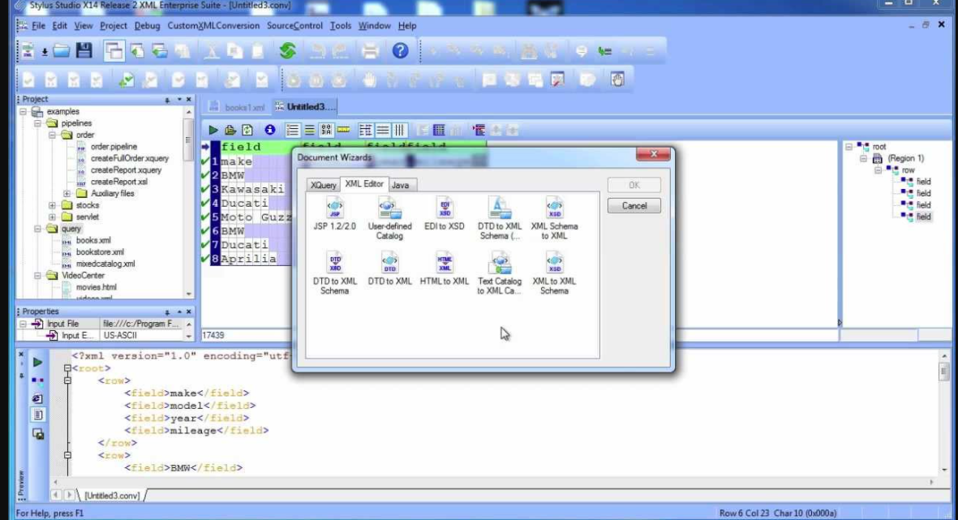Select DTD to XML Schema icon in second row
Viewport: 958px width, 520px height.
(334, 273)
